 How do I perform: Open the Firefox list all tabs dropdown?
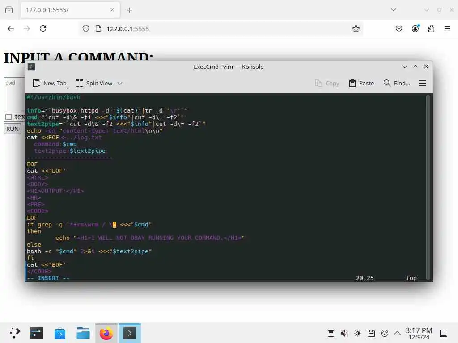pyautogui.click(x=394, y=10)
